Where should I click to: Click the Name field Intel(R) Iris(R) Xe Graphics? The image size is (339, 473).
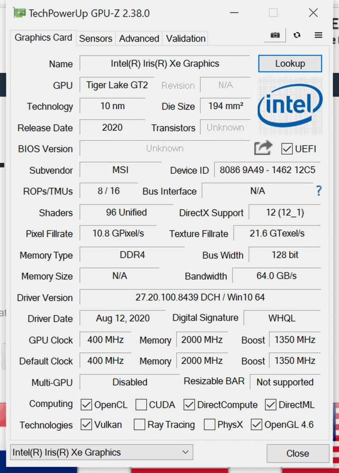[x=165, y=63]
